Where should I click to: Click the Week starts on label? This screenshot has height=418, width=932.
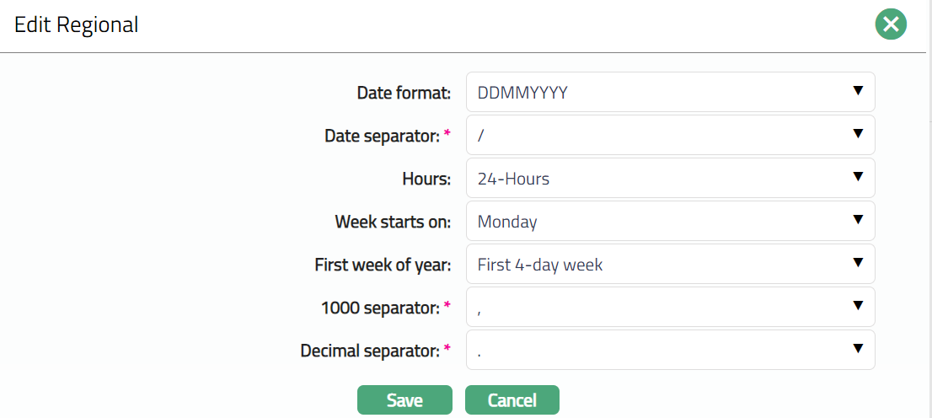(x=393, y=222)
